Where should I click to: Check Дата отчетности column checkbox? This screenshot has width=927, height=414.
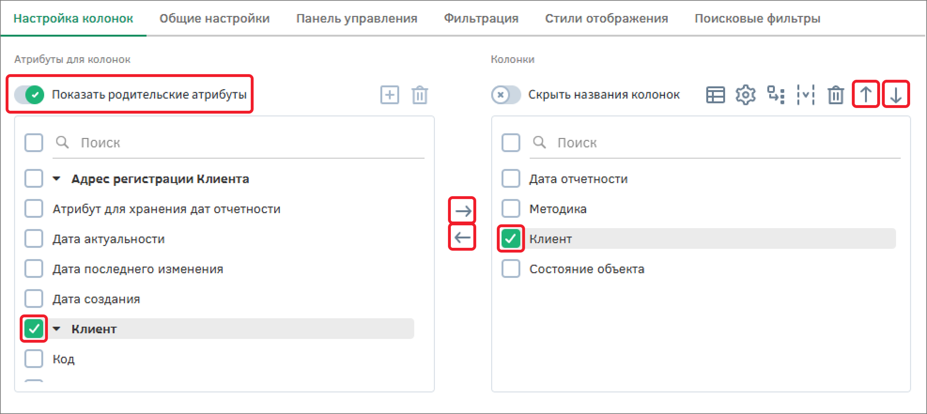tap(511, 178)
